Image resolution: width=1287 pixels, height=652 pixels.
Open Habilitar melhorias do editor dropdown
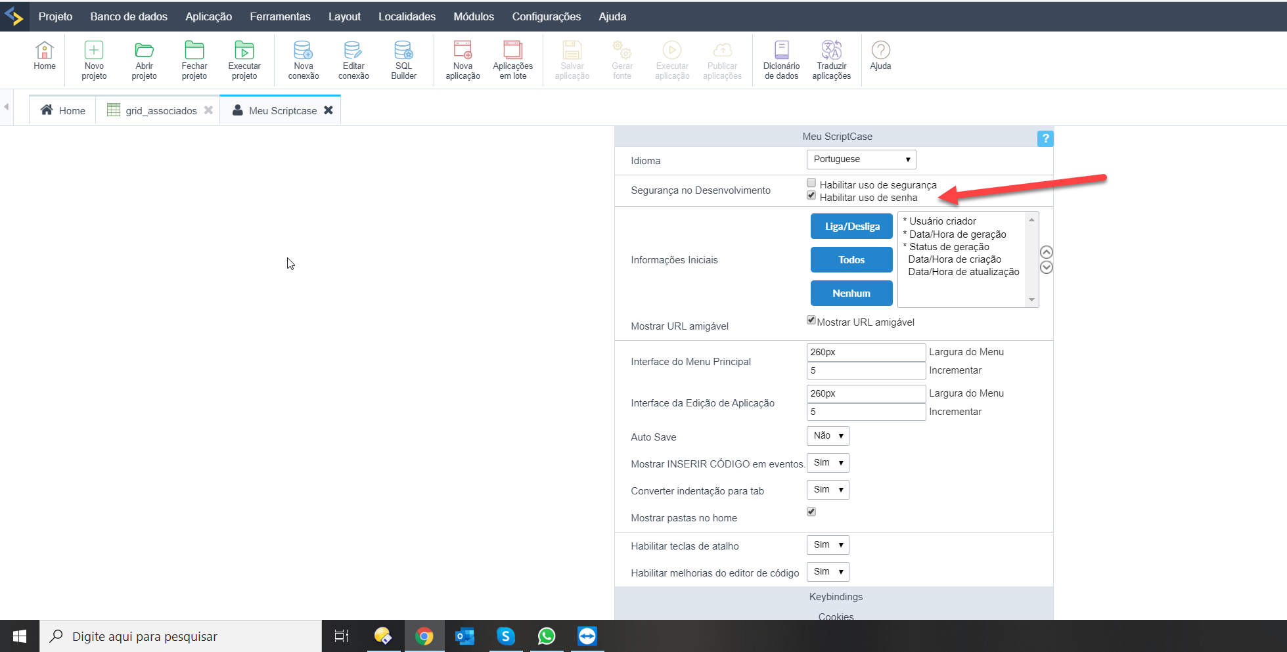point(828,572)
